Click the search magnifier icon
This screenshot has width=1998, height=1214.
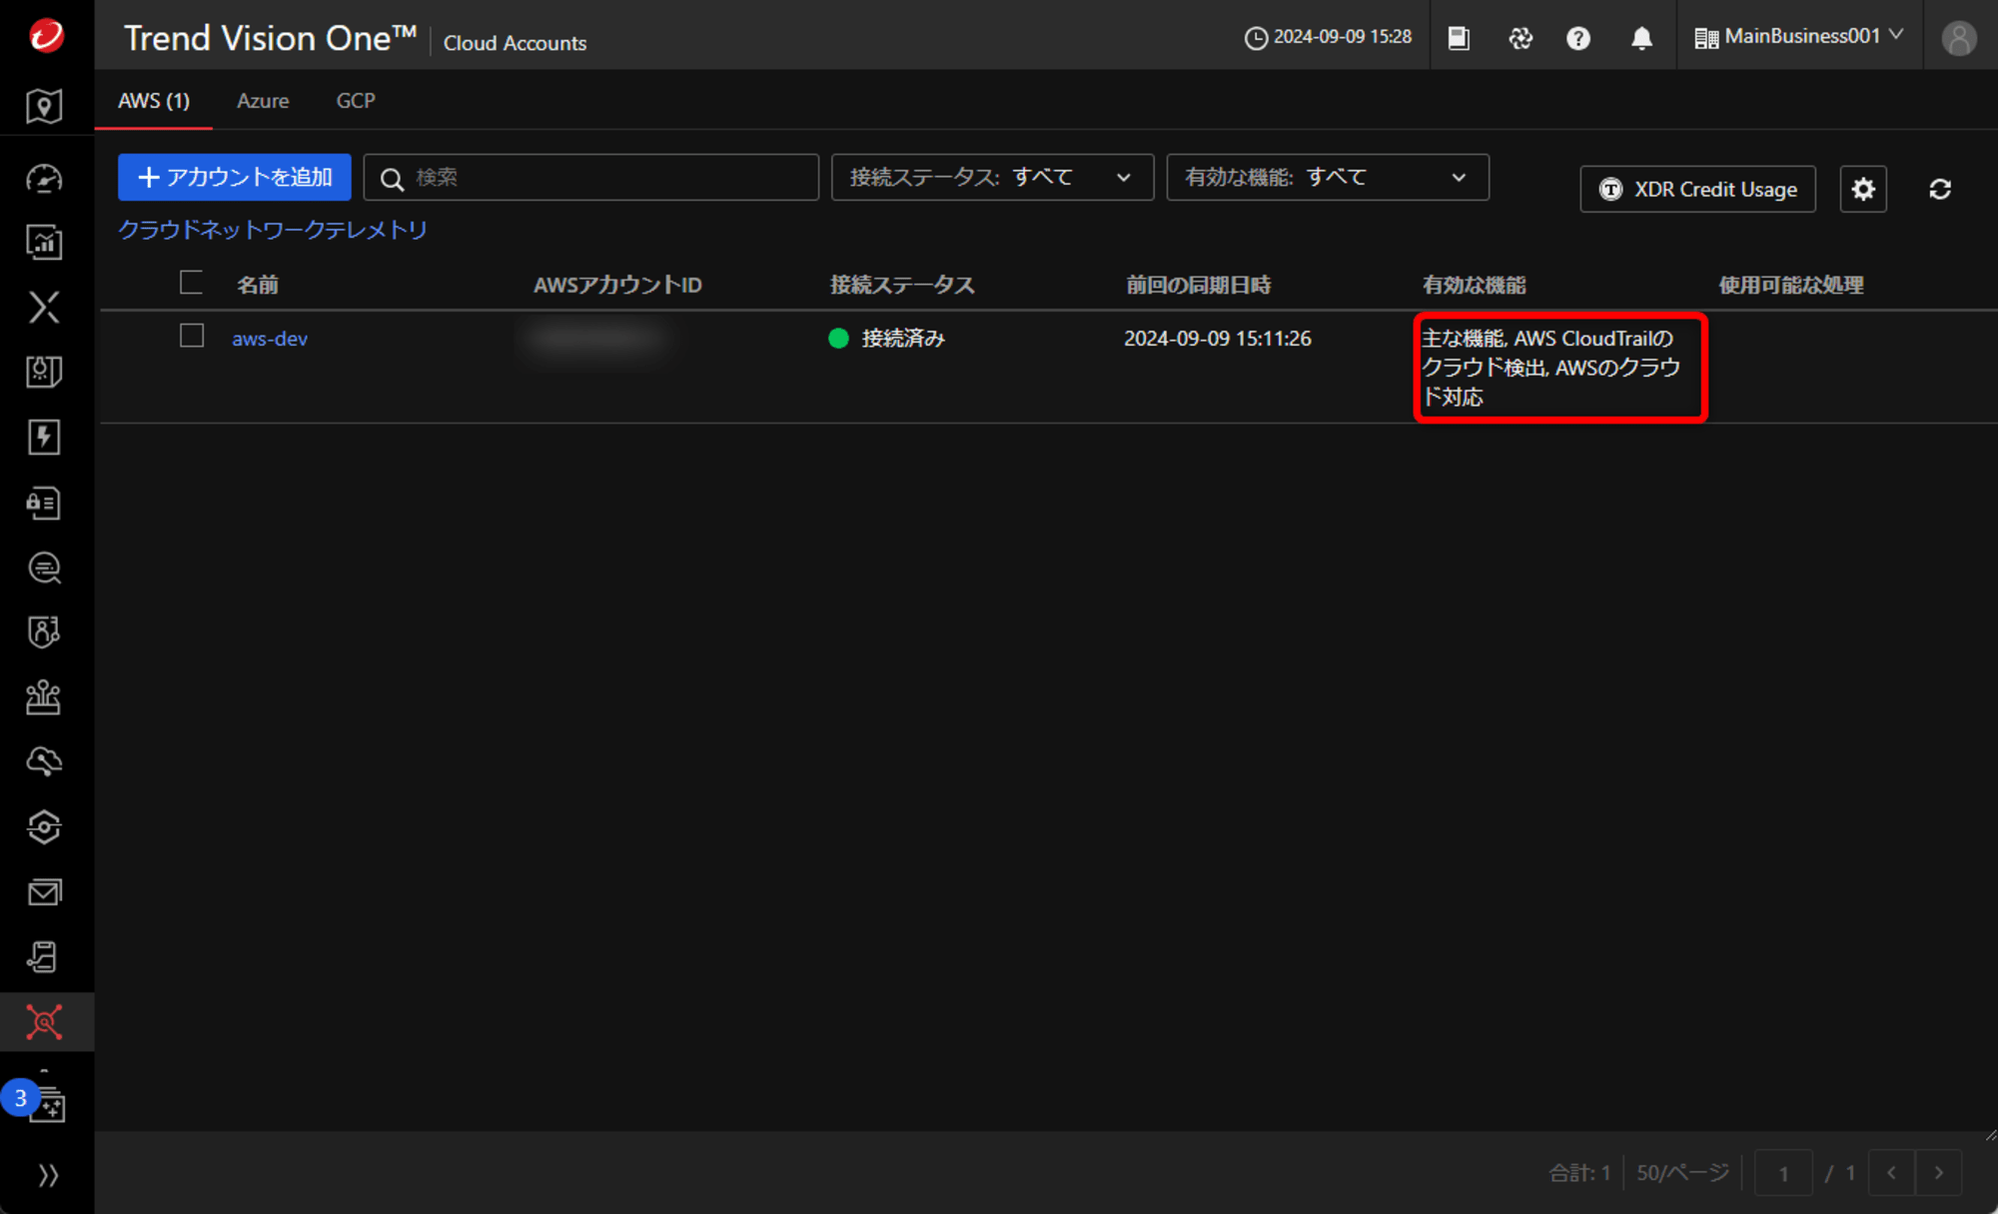click(392, 179)
